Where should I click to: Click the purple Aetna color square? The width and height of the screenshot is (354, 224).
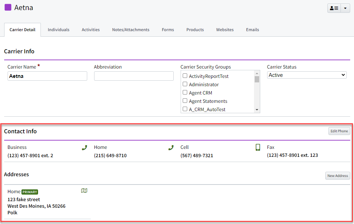8,7
